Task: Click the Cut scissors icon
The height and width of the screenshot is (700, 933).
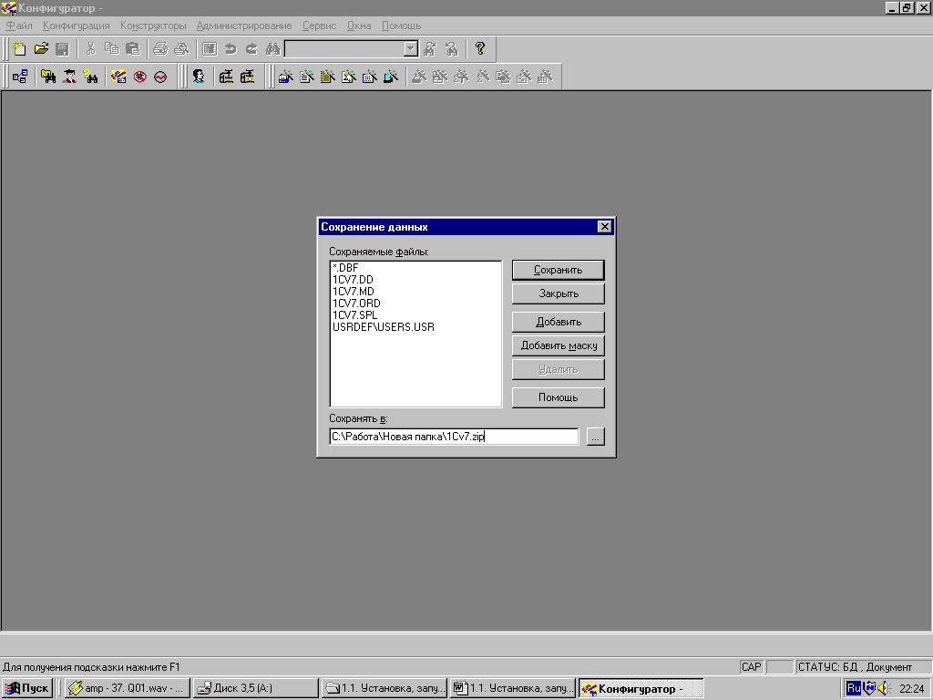Action: pos(90,49)
